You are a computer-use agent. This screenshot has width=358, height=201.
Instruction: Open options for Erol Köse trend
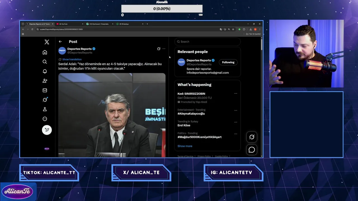click(x=235, y=122)
